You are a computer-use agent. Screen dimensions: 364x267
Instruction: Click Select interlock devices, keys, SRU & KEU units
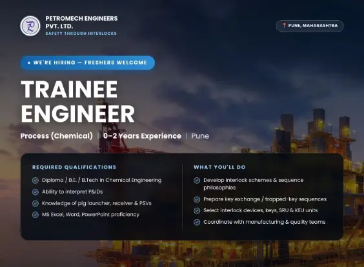pos(261,211)
